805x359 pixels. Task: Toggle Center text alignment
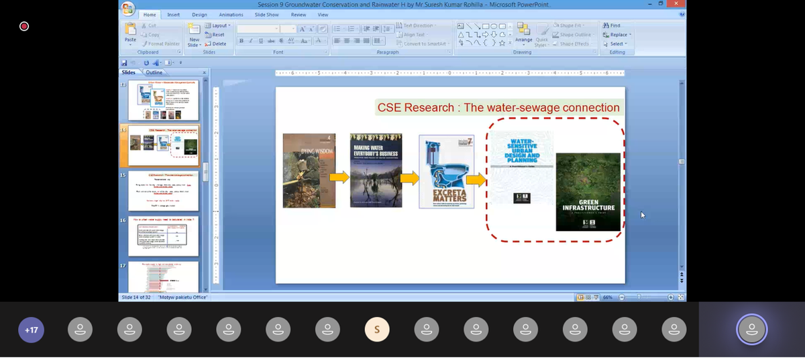tap(347, 41)
